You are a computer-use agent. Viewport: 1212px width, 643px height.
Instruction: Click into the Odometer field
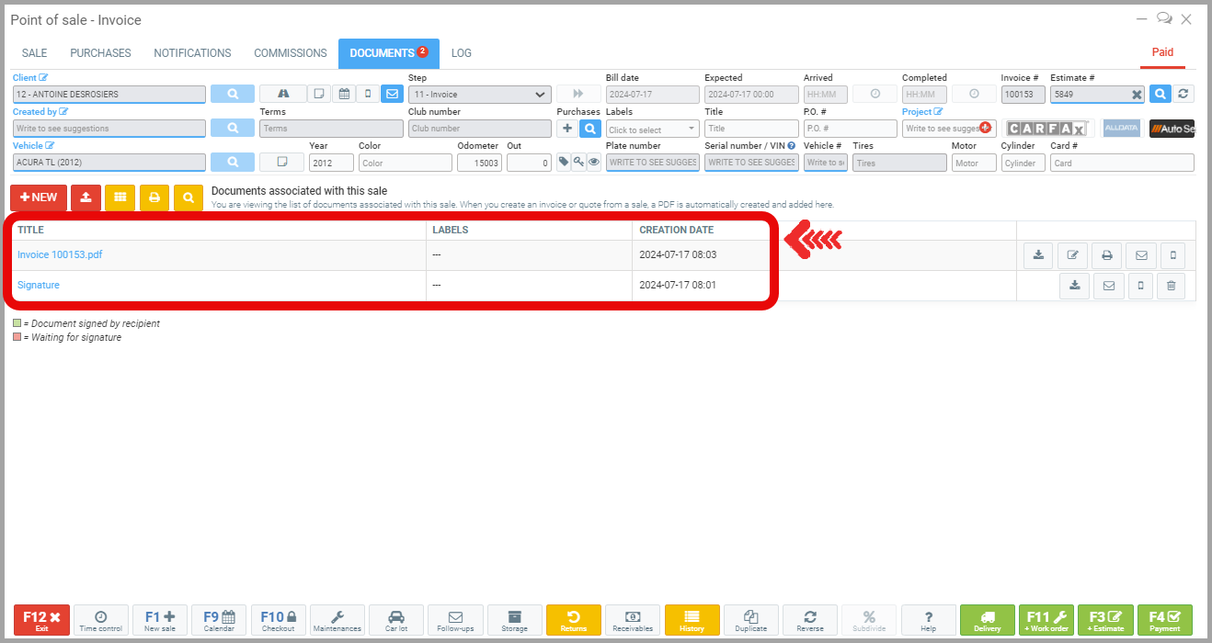(x=479, y=163)
